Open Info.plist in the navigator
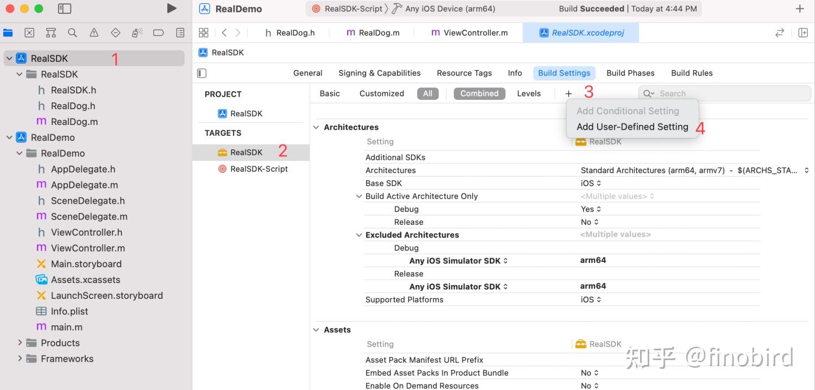815x390 pixels. (69, 311)
